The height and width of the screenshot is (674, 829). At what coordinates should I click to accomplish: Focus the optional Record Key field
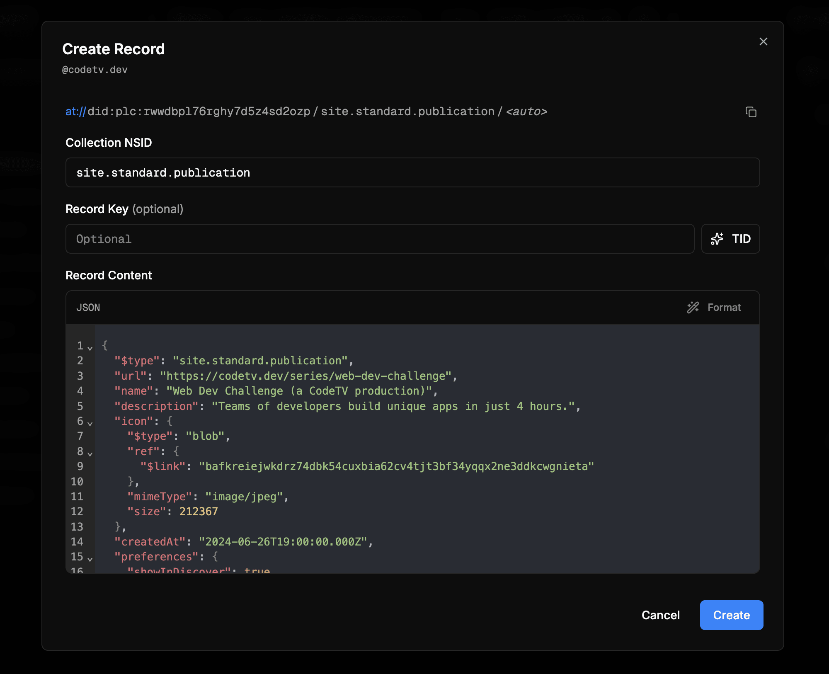click(380, 239)
